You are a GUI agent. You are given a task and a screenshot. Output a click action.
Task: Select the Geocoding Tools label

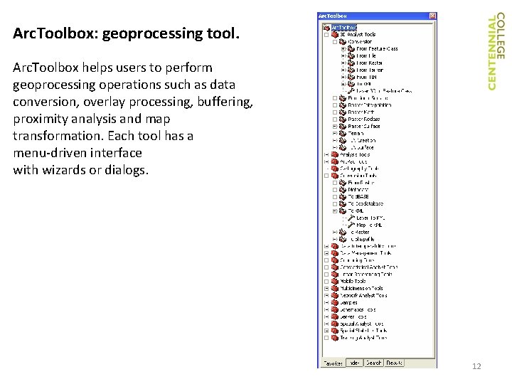pos(357,260)
